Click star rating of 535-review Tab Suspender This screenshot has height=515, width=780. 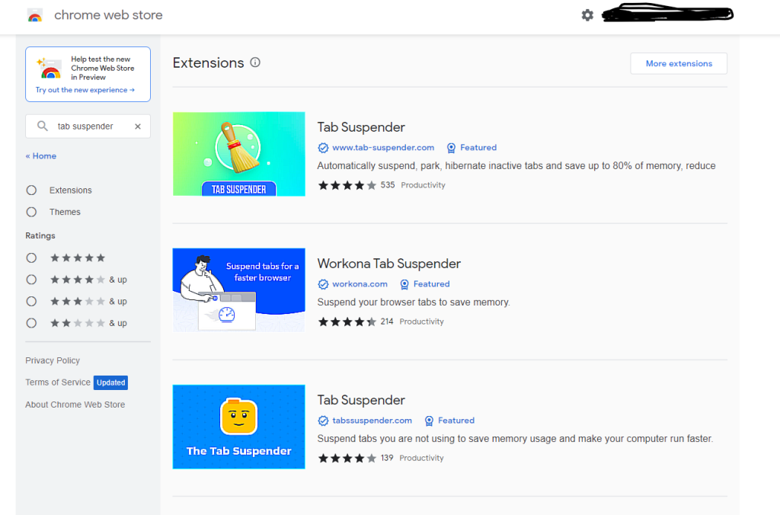[x=347, y=185]
